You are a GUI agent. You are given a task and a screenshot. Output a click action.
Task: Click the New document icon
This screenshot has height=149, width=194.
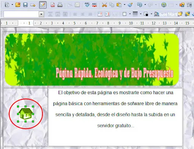7,5
